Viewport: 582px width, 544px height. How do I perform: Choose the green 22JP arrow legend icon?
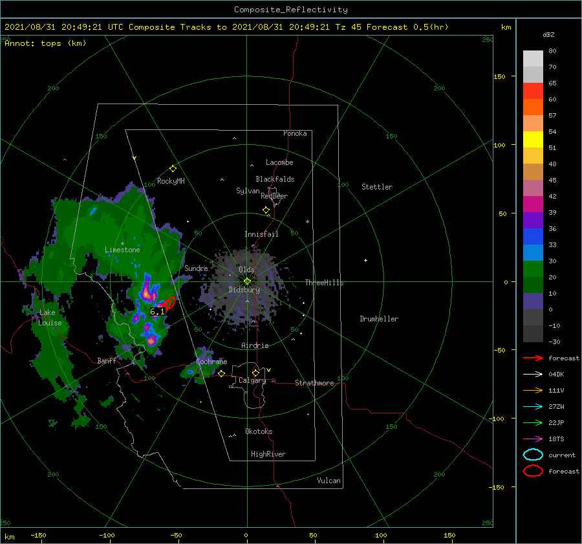click(533, 422)
